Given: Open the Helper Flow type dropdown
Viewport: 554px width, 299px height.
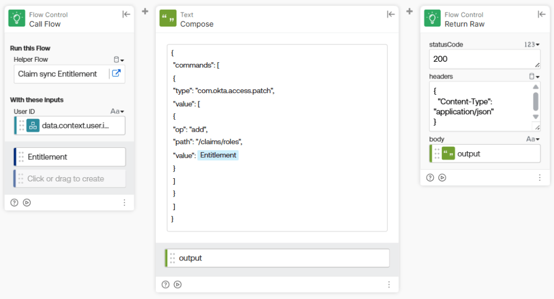Looking at the screenshot, I should pyautogui.click(x=119, y=60).
